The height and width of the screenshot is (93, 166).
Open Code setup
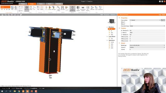coord(58,9)
